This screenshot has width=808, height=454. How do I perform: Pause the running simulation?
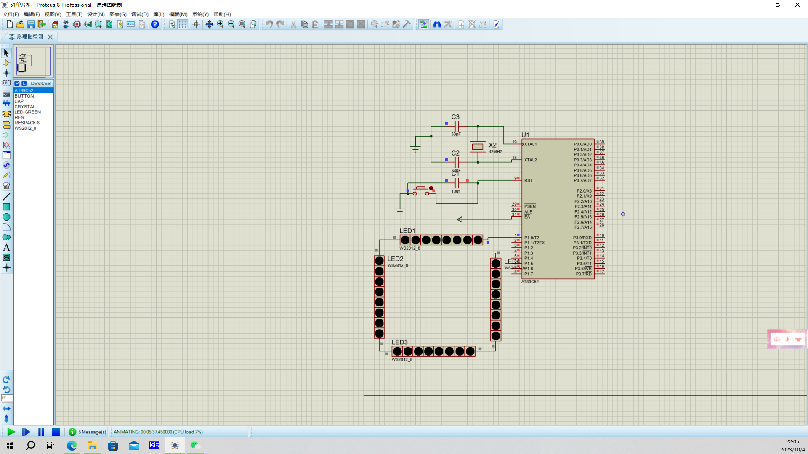pyautogui.click(x=41, y=432)
